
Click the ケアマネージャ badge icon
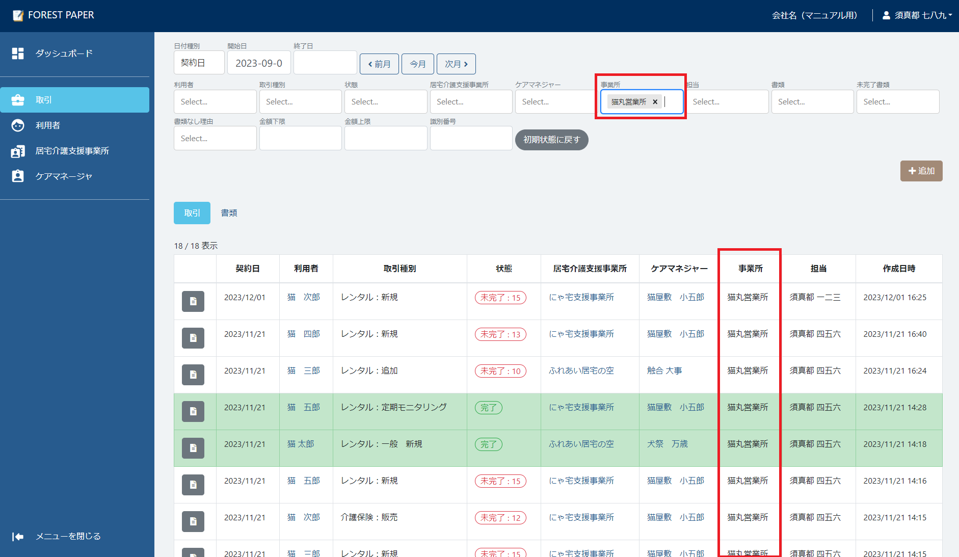point(18,176)
